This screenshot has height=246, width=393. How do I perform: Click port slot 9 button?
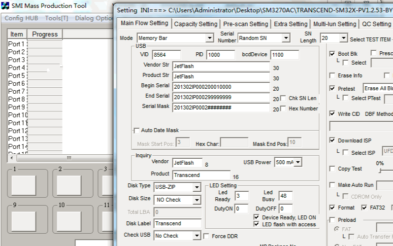tap(24, 220)
